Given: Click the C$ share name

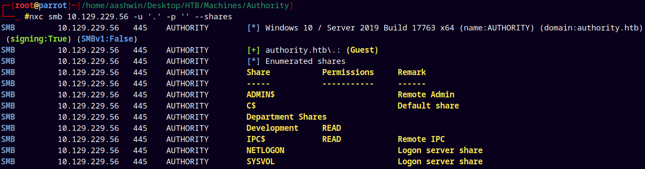Looking at the screenshot, I should pos(251,106).
